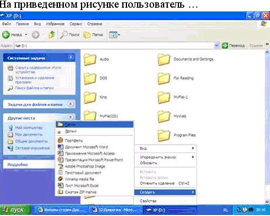Image resolution: width=270 pixels, height=216 pixels.
Task: Create Winamp media file from submenu
Action: pyautogui.click(x=95, y=179)
